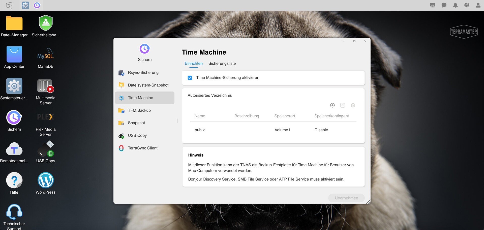
Task: Switch to the Systemsteuerung taskbar app
Action: coord(25,5)
